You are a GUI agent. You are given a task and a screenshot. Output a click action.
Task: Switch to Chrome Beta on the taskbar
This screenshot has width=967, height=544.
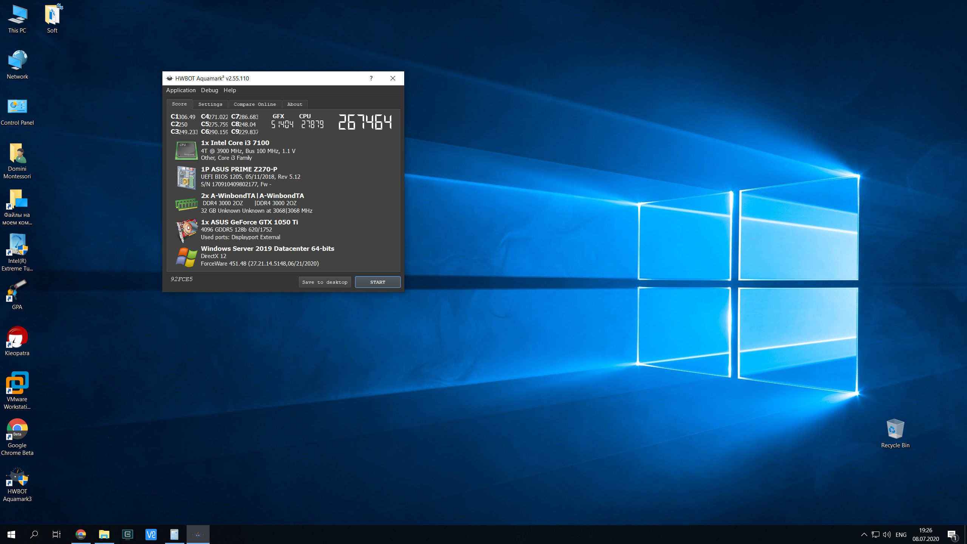click(x=81, y=534)
